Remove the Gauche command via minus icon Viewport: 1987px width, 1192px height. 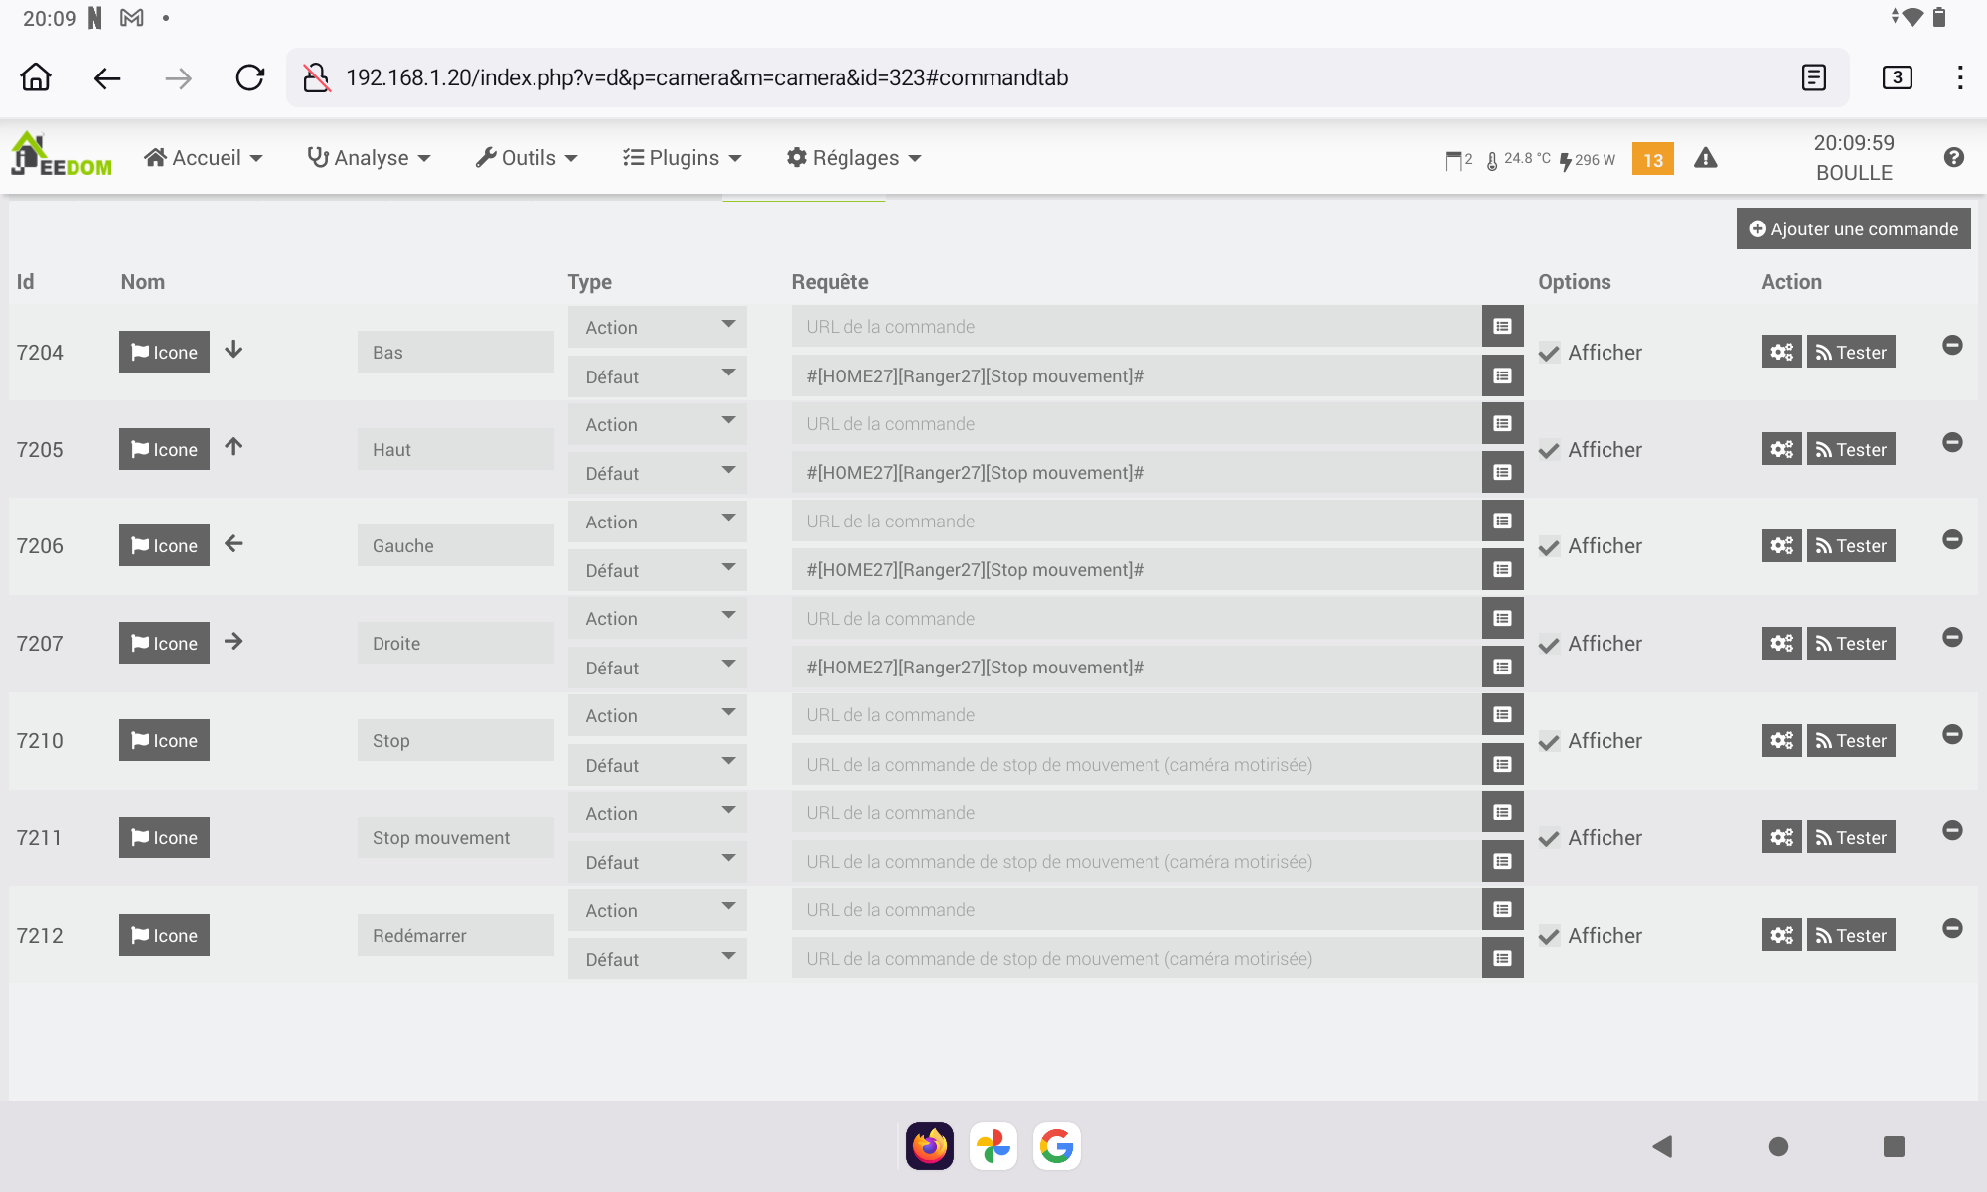[1952, 539]
